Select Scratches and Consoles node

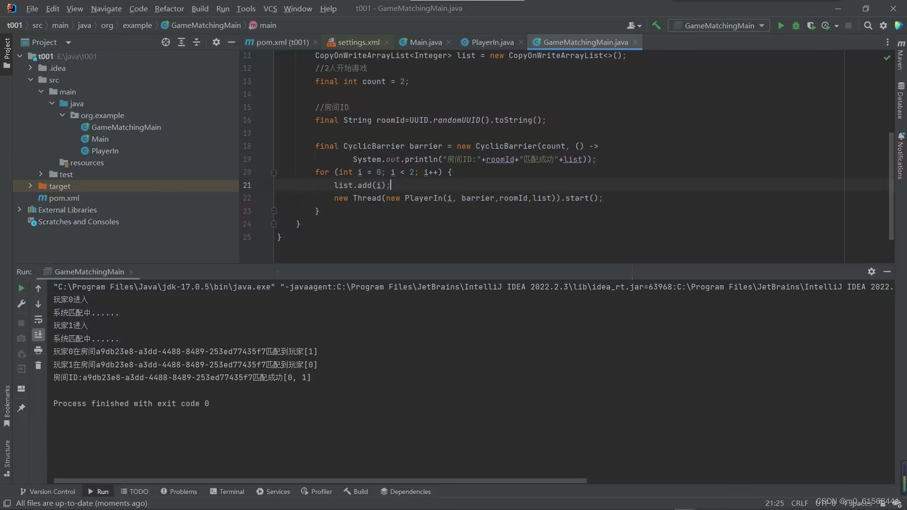(x=78, y=221)
